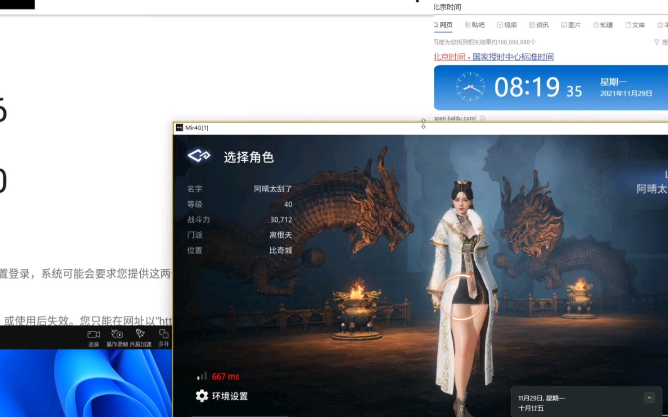Click the character name 阿晴太刮了
This screenshot has width=668, height=417.
273,189
